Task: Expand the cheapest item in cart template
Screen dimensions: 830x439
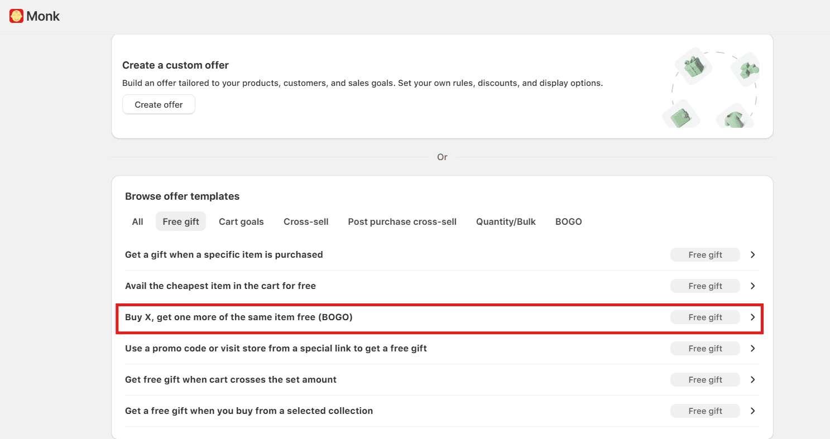Action: (x=752, y=286)
